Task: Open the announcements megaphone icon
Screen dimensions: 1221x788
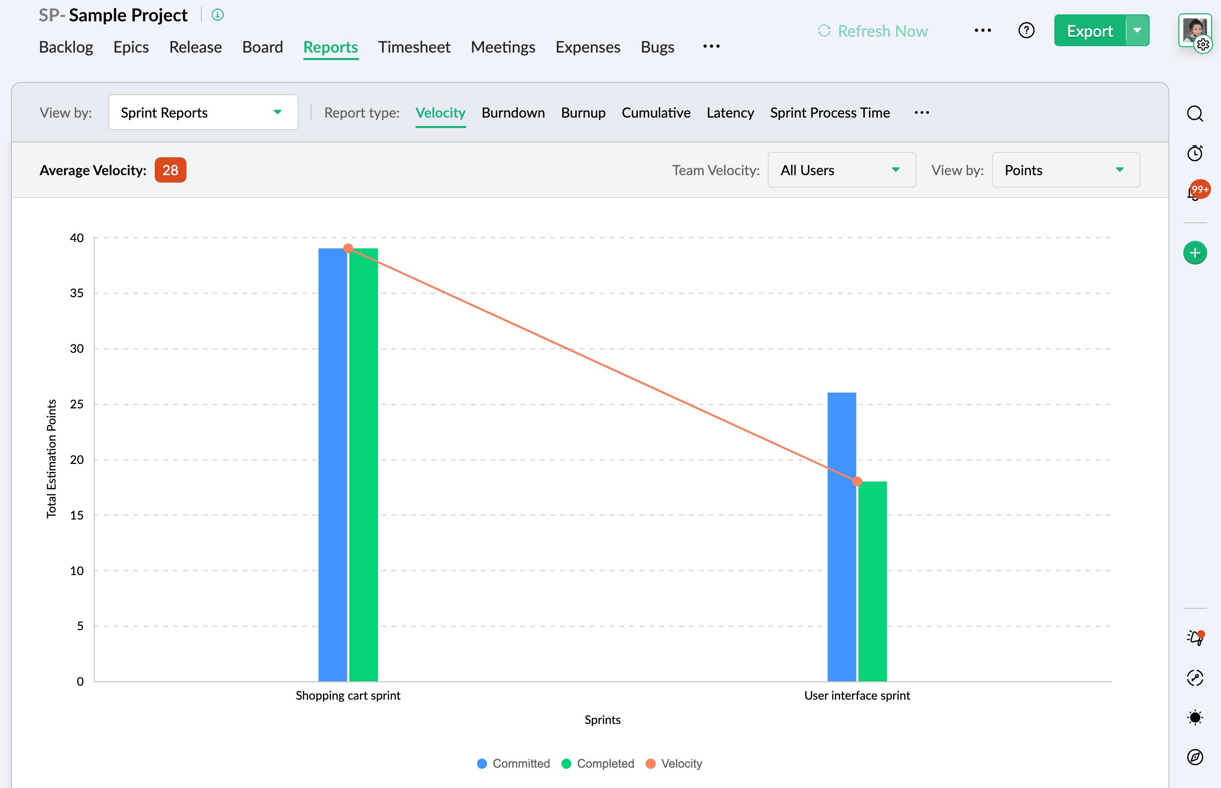Action: pyautogui.click(x=1194, y=638)
